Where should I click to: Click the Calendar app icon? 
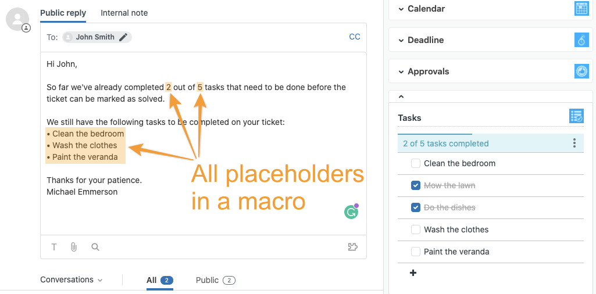click(581, 8)
